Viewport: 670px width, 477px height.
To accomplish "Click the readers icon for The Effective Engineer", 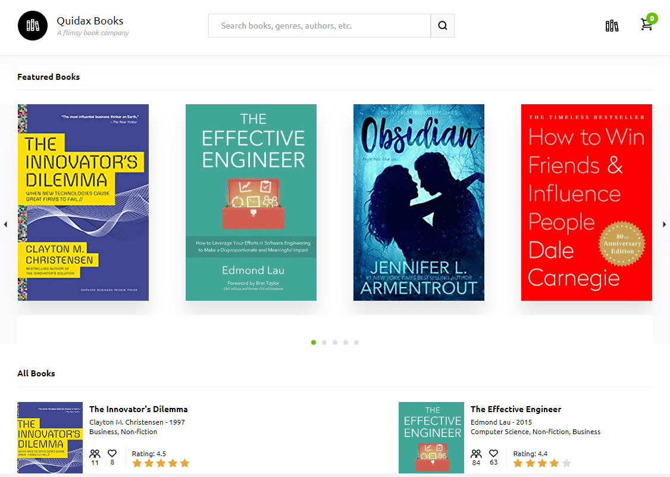I will click(x=476, y=453).
